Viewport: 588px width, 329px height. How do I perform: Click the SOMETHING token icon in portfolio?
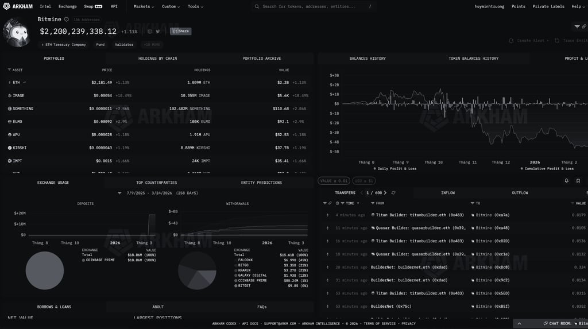[x=9, y=109]
